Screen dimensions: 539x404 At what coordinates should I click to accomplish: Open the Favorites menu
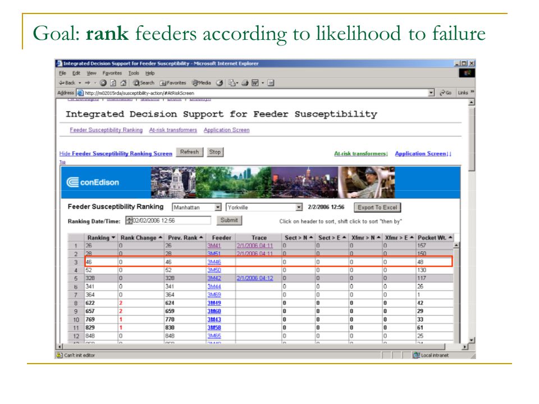112,73
